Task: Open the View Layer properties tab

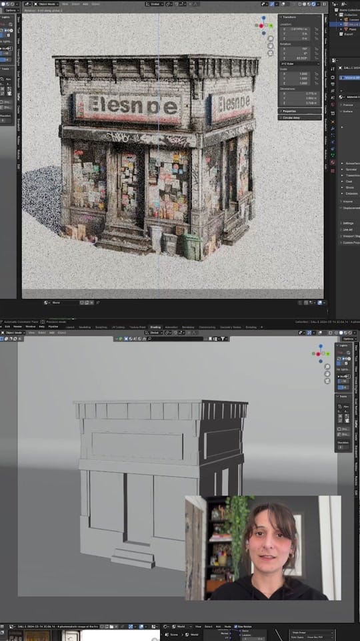Action: pyautogui.click(x=333, y=91)
